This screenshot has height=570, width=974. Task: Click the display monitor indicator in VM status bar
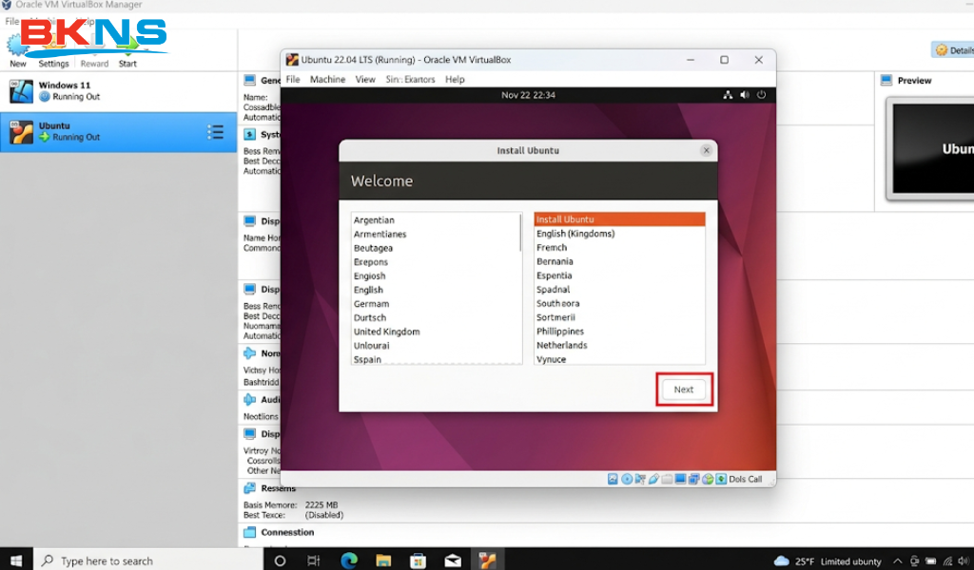pos(680,479)
